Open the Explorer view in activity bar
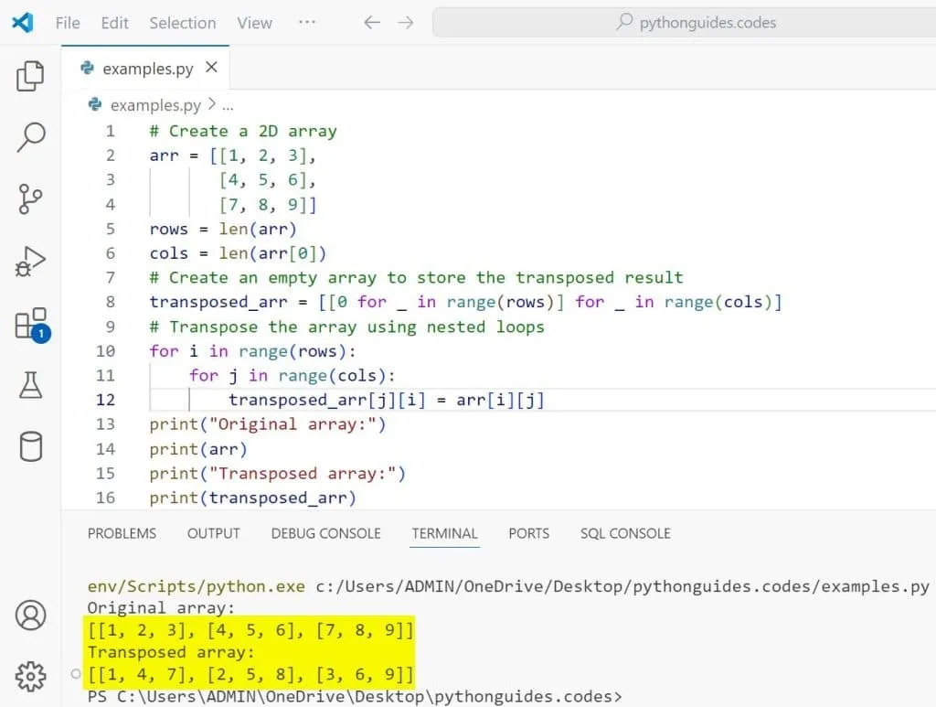The image size is (936, 707). [x=30, y=77]
